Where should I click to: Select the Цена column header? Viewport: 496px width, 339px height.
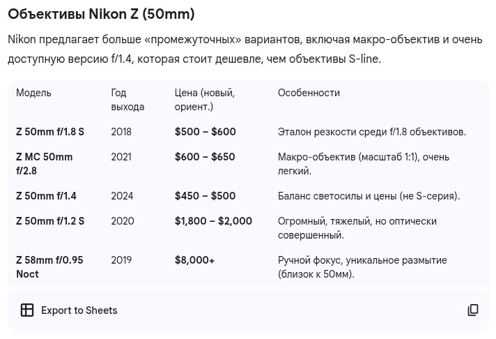(x=204, y=100)
